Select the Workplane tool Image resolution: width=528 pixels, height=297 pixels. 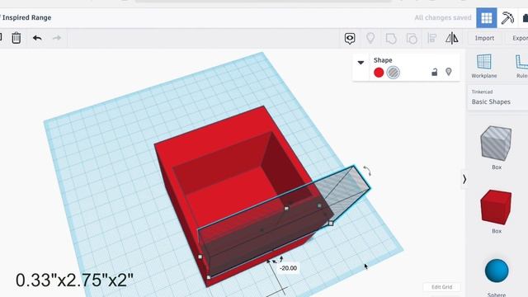click(x=484, y=66)
